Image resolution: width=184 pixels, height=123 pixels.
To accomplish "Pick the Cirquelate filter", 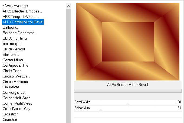I will tap(11, 87).
